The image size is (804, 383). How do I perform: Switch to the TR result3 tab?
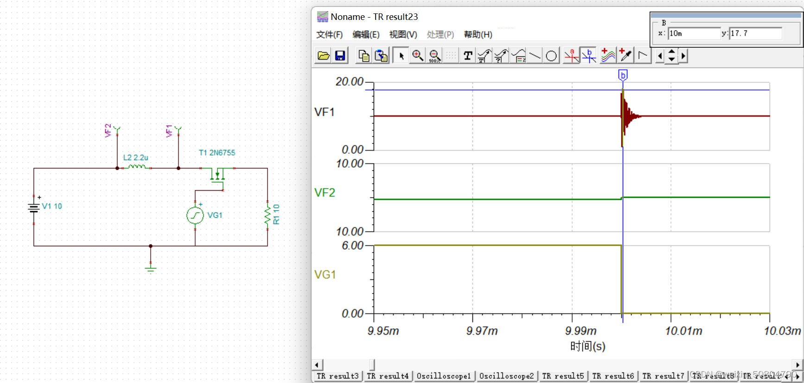338,376
